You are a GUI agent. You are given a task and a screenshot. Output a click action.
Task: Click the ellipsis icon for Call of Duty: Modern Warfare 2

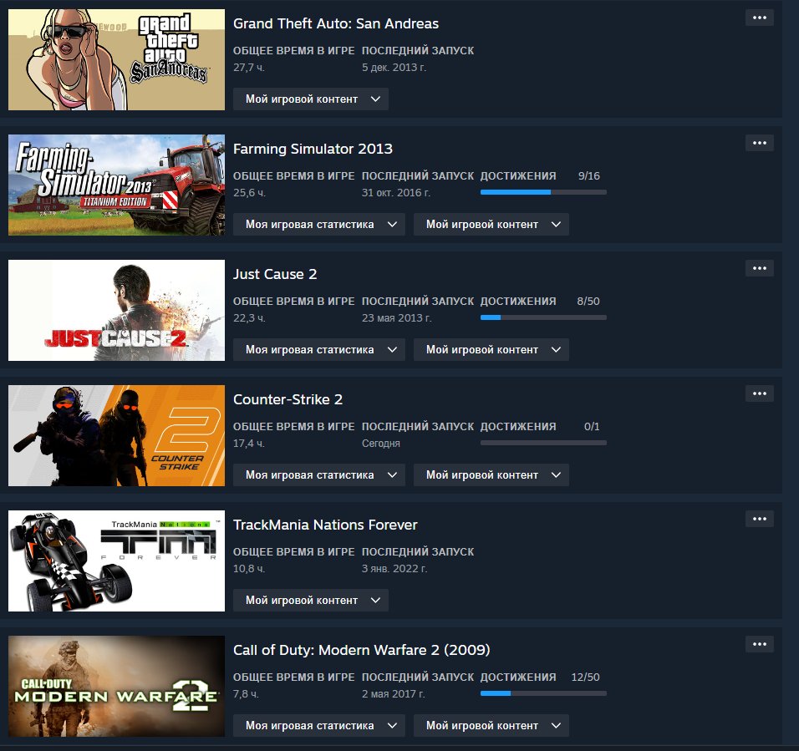[x=759, y=643]
